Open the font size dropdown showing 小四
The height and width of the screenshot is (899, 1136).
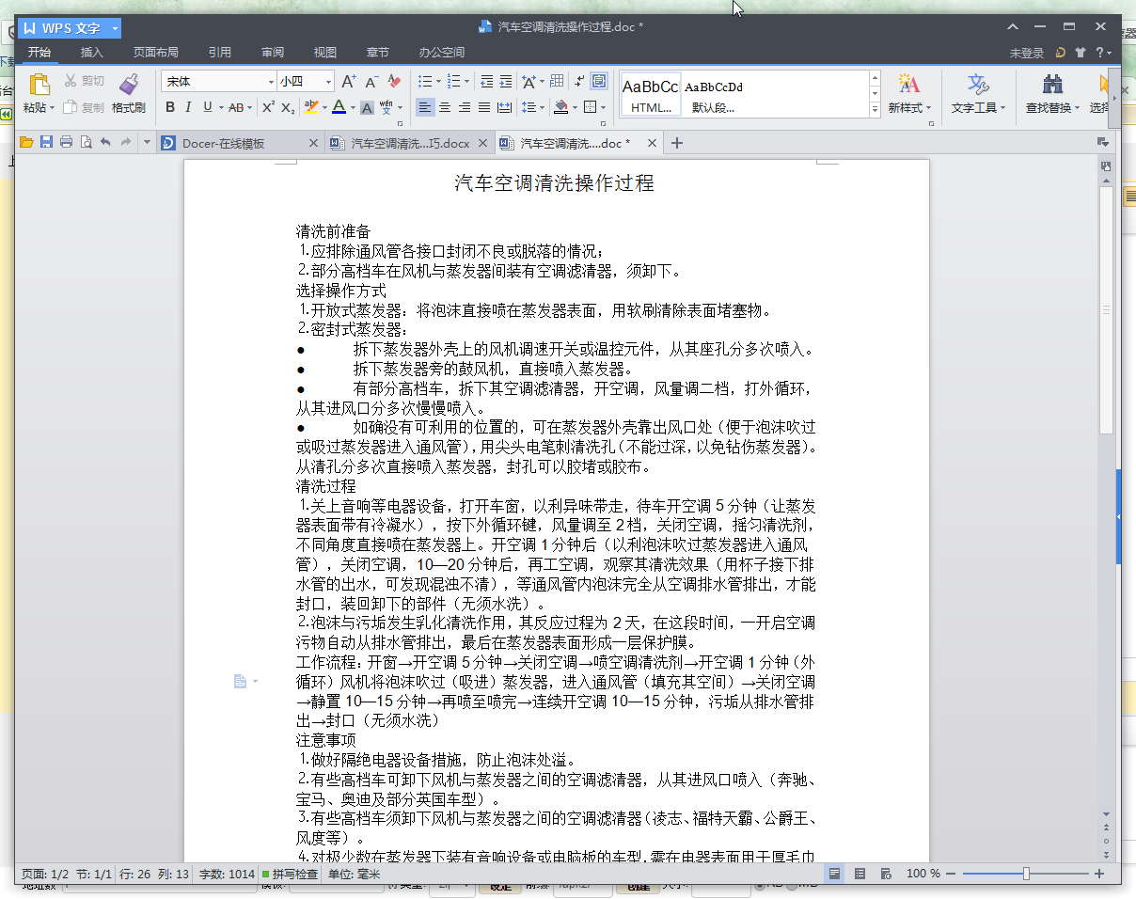(x=328, y=82)
